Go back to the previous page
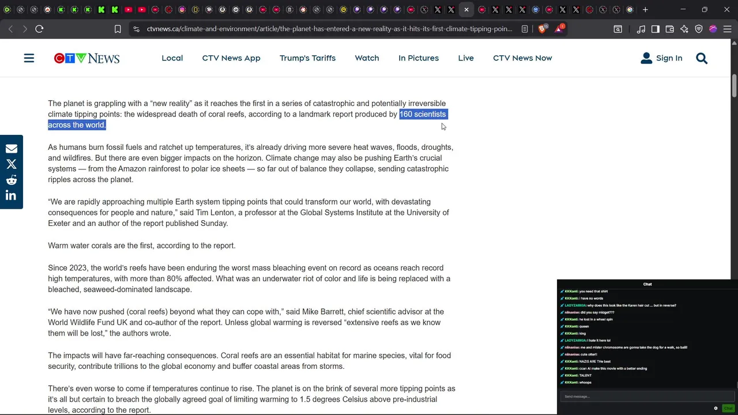738x415 pixels. [x=11, y=29]
